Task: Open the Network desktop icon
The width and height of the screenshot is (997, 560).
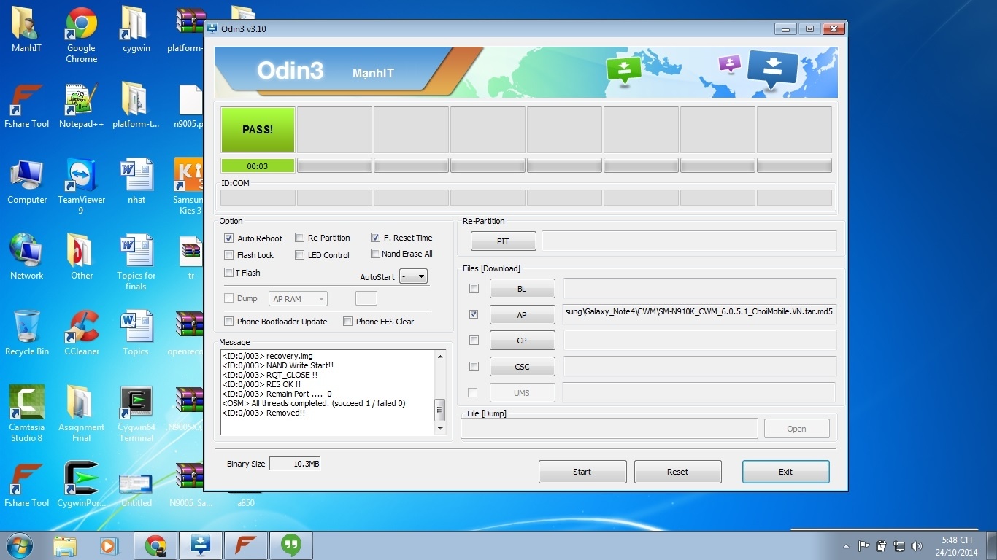Action: 27,257
